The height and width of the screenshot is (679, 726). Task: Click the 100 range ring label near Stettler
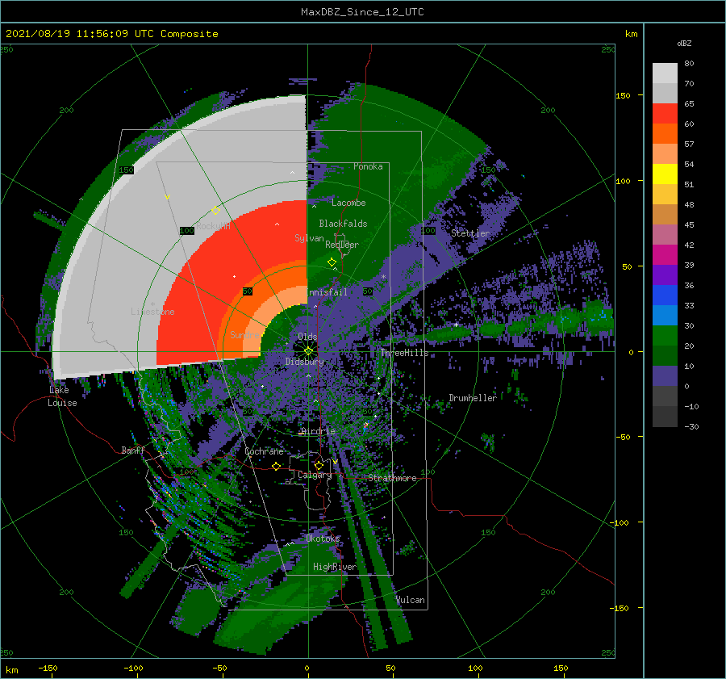[428, 230]
